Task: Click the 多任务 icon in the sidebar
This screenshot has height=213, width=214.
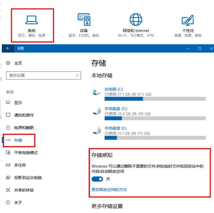Action: coord(8,165)
